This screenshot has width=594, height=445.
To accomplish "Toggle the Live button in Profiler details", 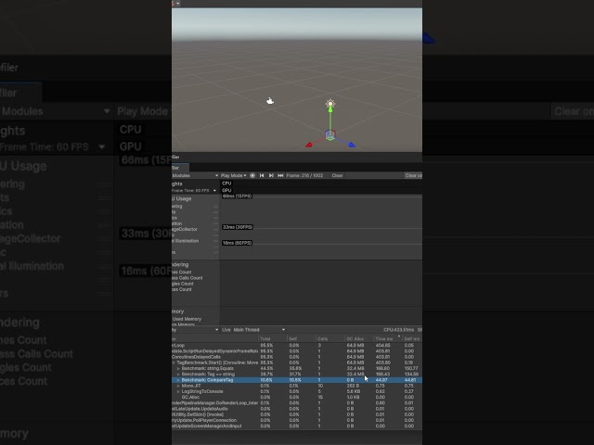I will [226, 330].
